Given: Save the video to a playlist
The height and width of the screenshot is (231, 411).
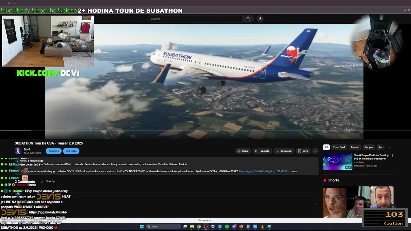Looking at the screenshot, I should point(303,151).
